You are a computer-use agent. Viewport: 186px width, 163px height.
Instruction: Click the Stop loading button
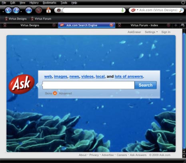point(39,10)
